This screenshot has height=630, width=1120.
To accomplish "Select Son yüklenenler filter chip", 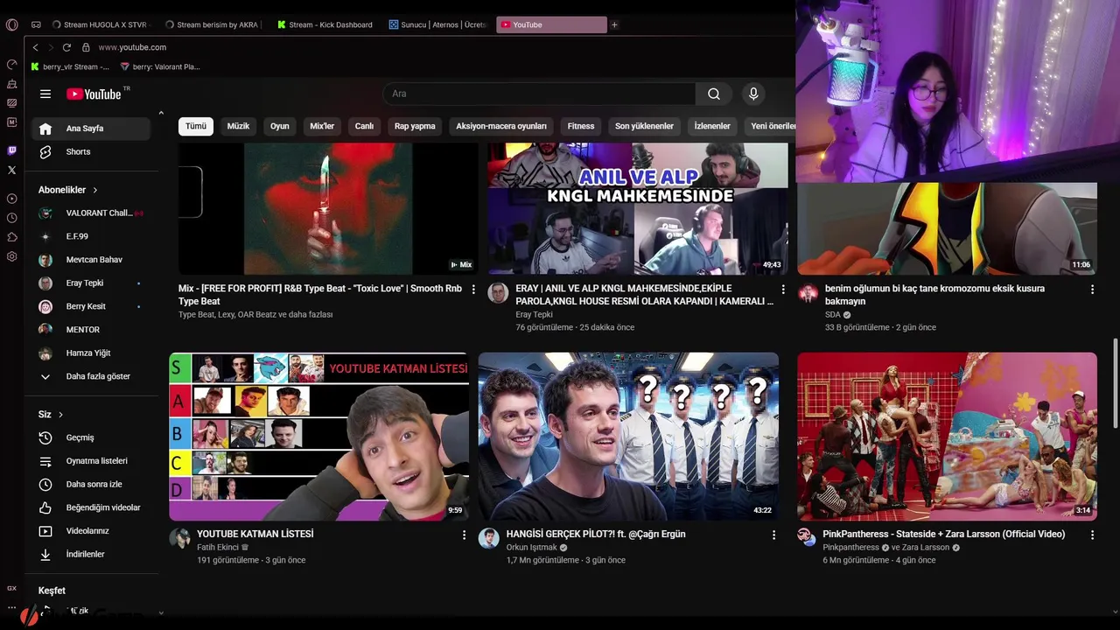I will click(x=644, y=126).
